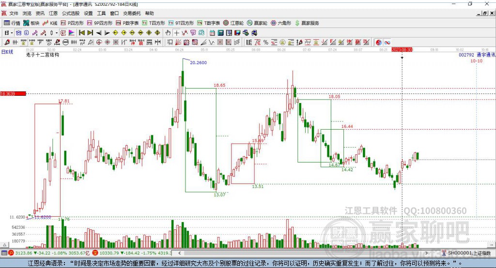The height and width of the screenshot is (268, 496).
Task: Open the 浏览 menu
Action: [27, 13]
